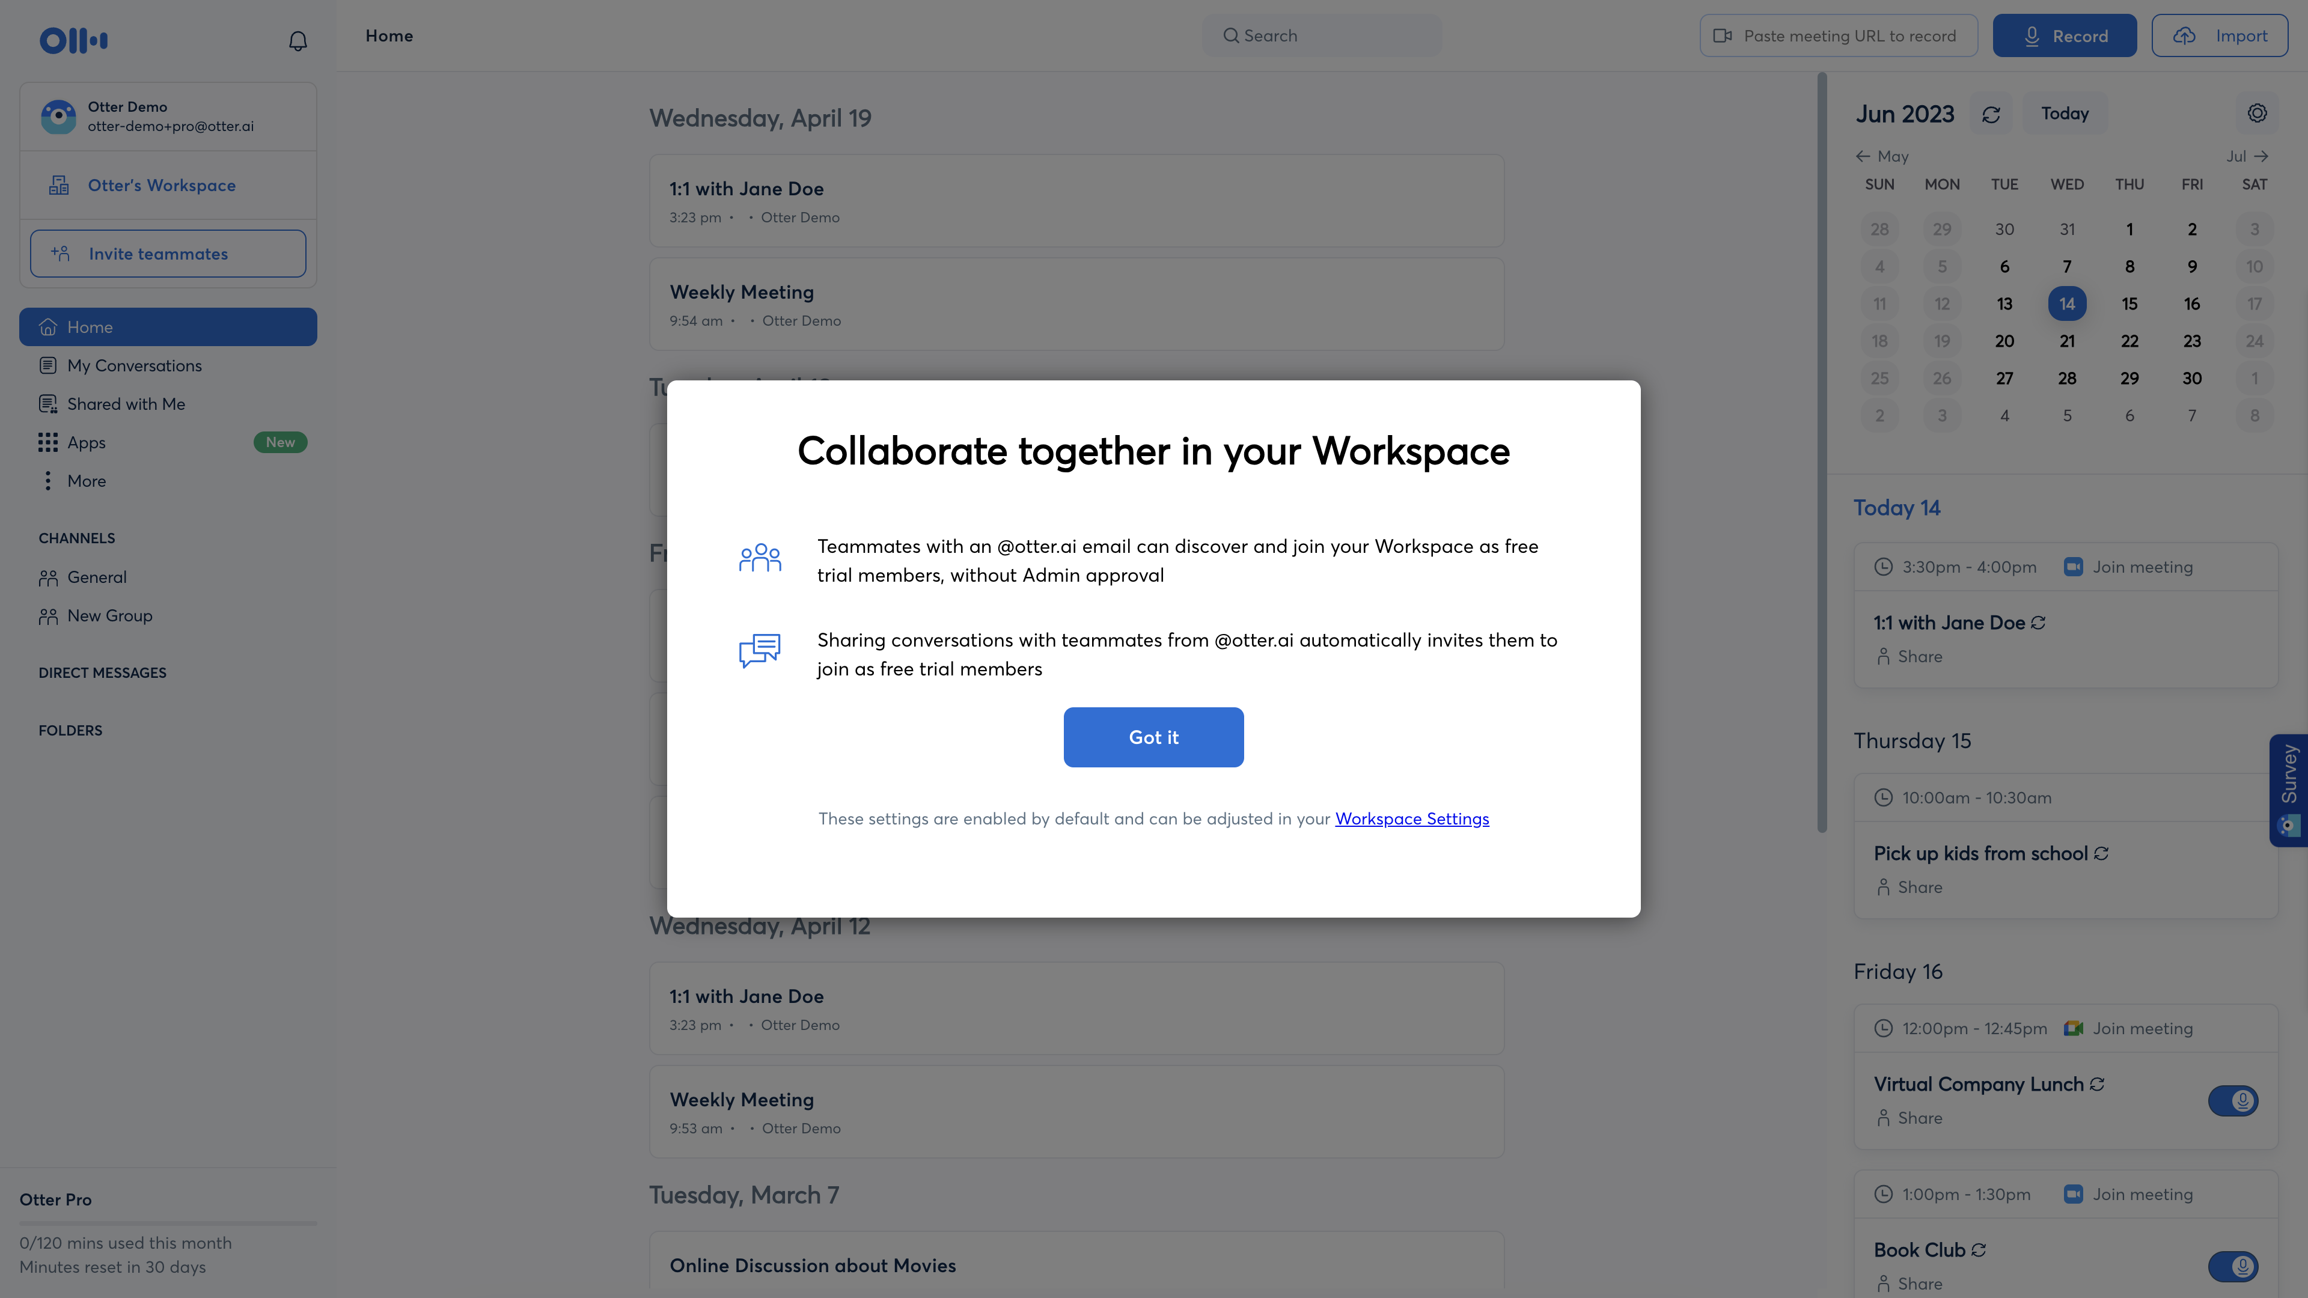Screen dimensions: 2308x1298
Task: Click the Apps grid icon
Action: (x=48, y=442)
